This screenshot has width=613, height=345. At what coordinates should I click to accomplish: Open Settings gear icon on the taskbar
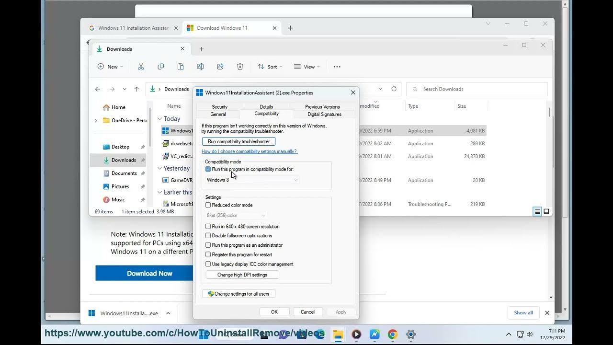[410, 334]
